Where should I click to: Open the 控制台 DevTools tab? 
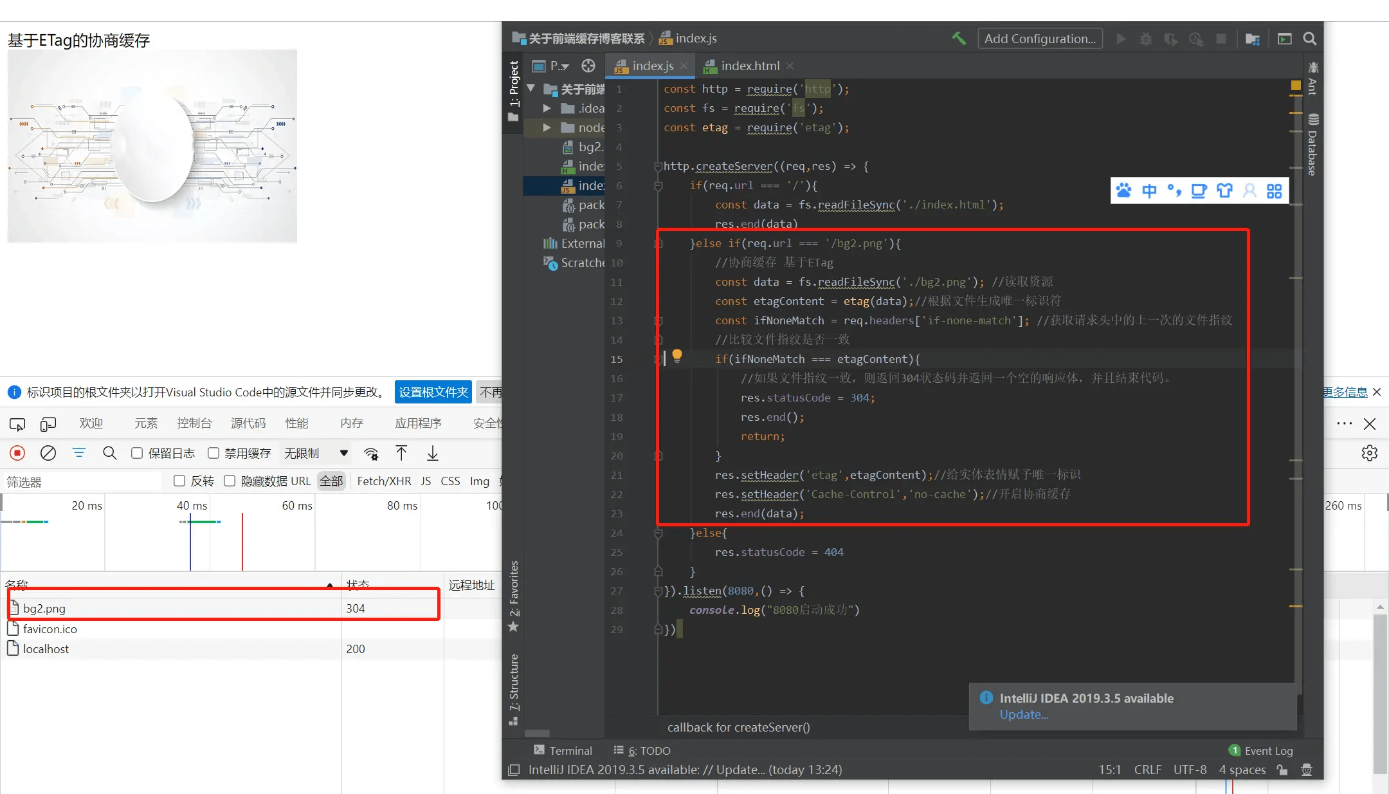click(194, 423)
